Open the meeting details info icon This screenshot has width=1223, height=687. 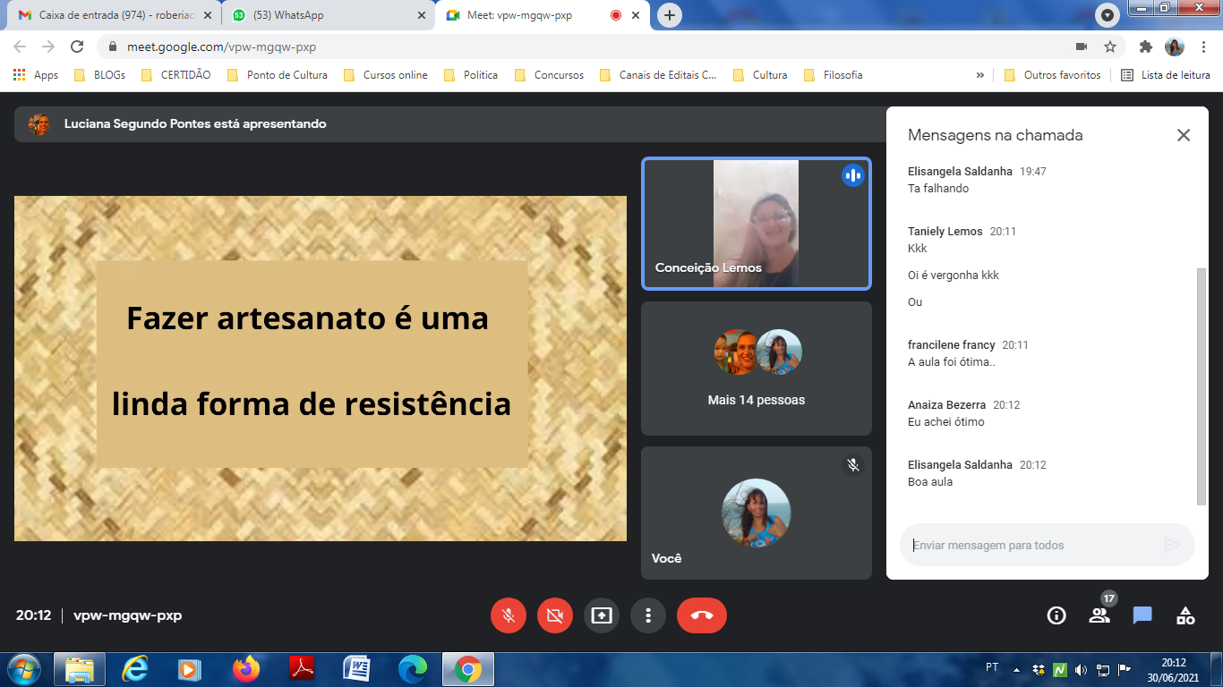(x=1056, y=615)
